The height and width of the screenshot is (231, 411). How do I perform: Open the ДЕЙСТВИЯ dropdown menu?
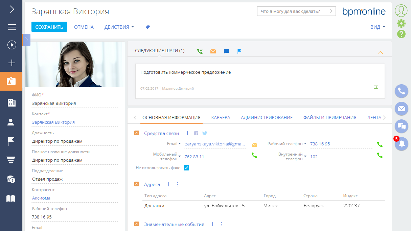117,27
